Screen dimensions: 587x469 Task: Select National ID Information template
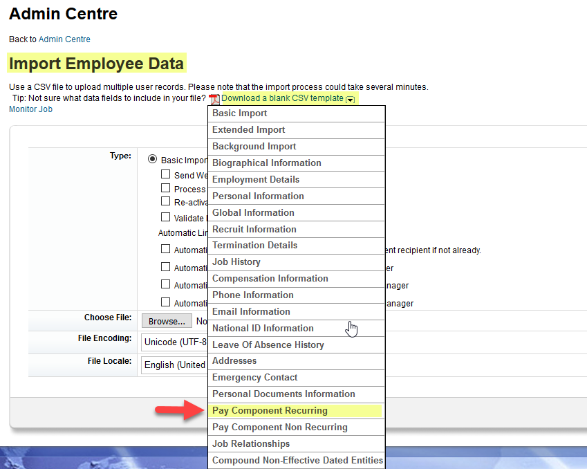(x=297, y=328)
